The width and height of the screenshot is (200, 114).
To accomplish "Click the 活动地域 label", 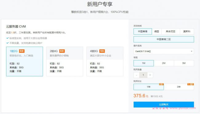I will [138, 26].
